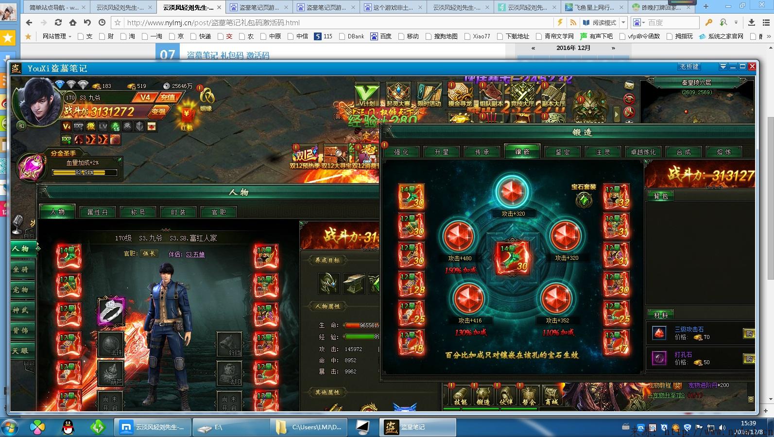Image resolution: width=774 pixels, height=437 pixels.
Task: Switch to the 熔炼 forge tab
Action: pyautogui.click(x=724, y=152)
